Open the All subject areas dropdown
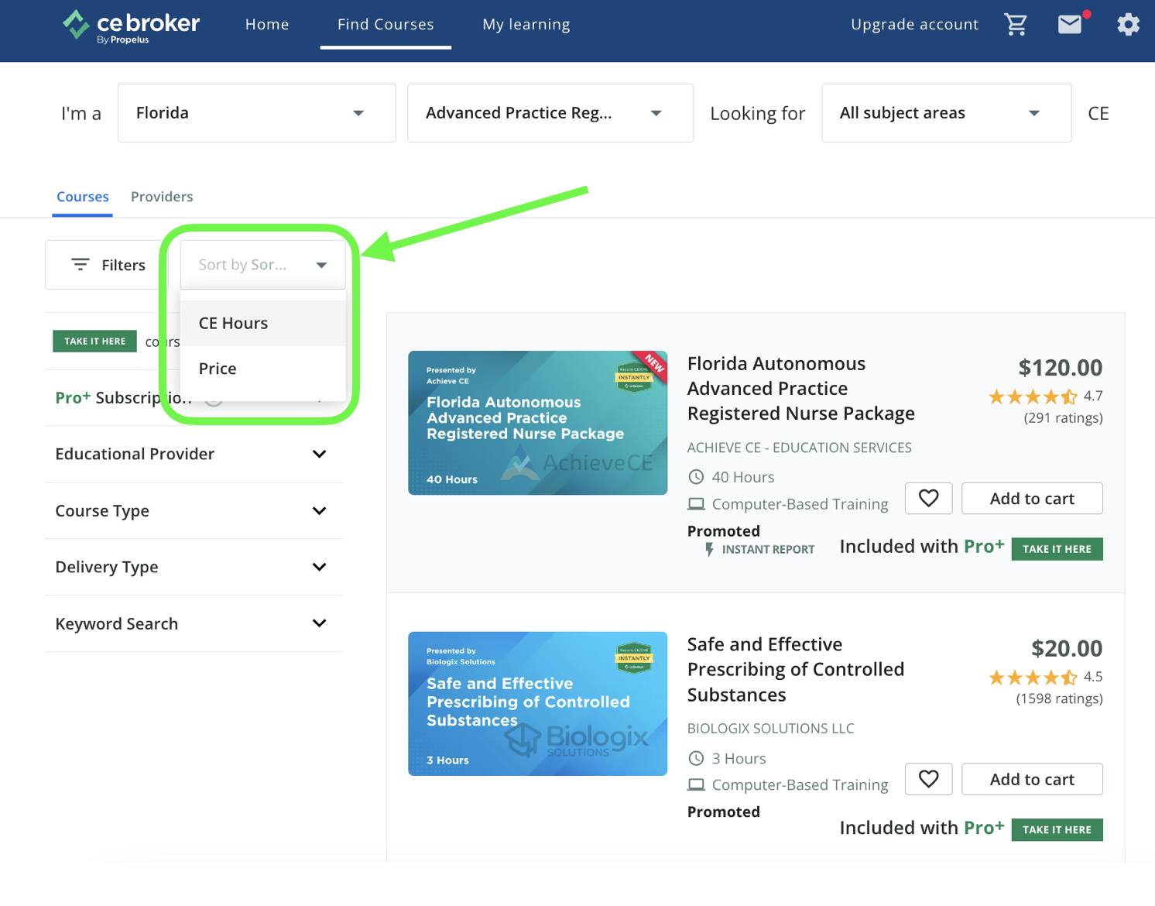 pos(945,113)
